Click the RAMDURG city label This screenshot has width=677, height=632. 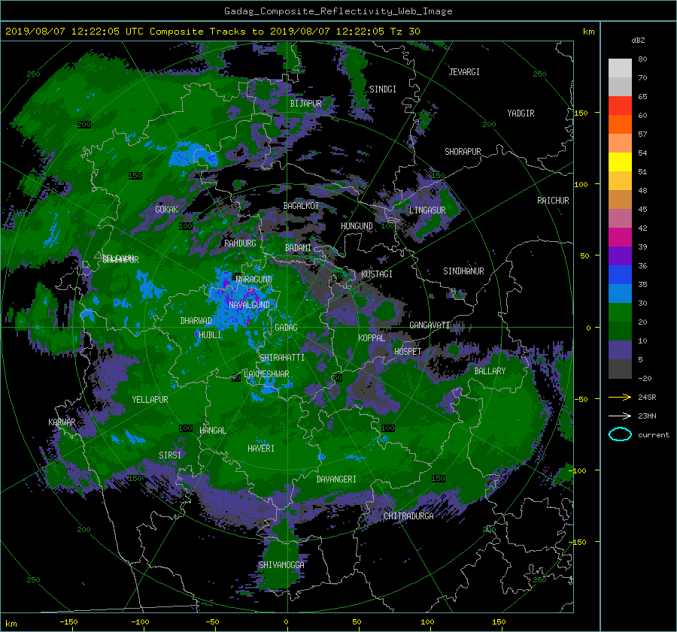240,243
